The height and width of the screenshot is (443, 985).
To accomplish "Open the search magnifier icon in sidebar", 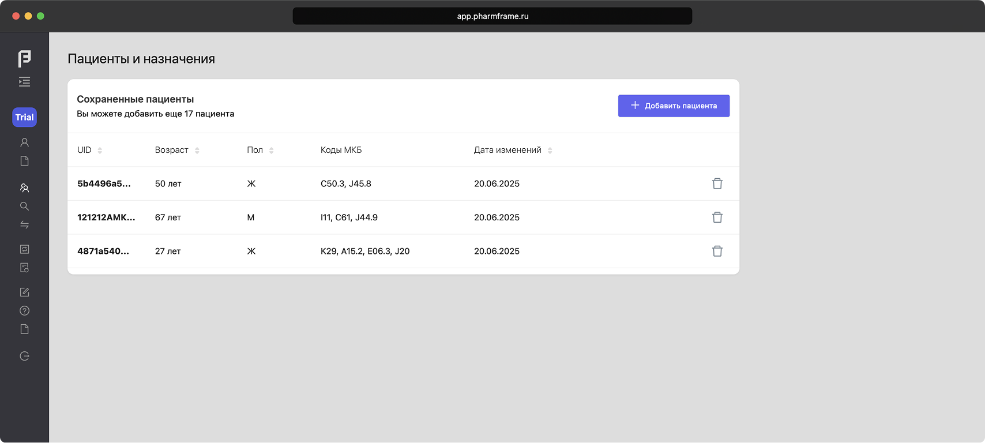I will tap(24, 206).
